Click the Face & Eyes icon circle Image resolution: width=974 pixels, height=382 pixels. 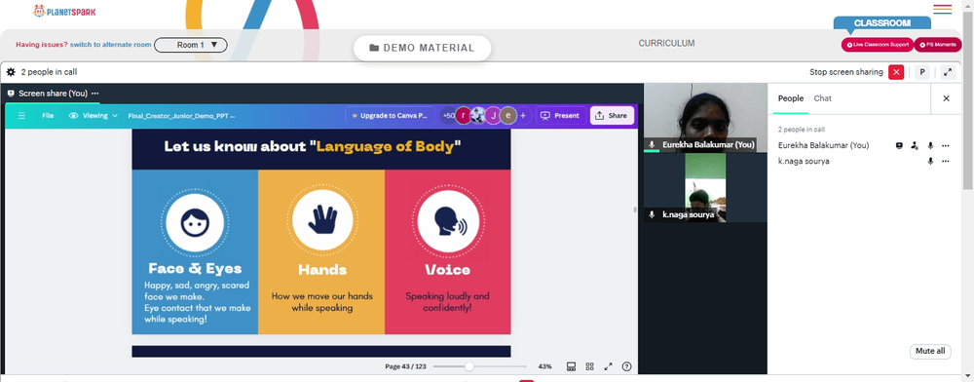click(x=195, y=222)
